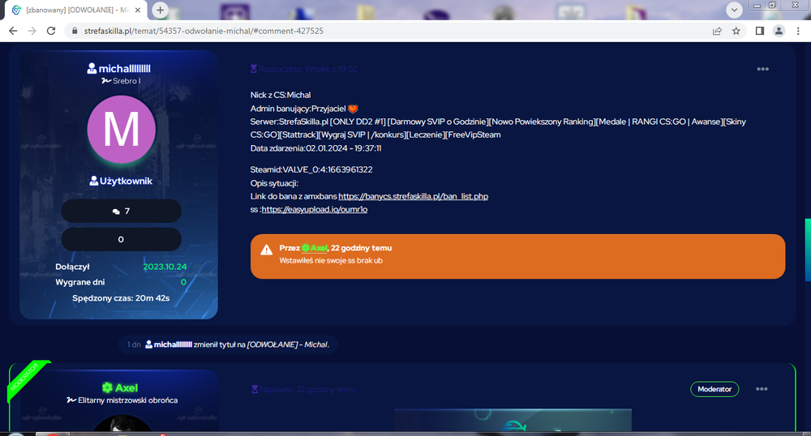Screen dimensions: 811x436
Task: Open the Chrome three-dot menu
Action: (x=798, y=31)
